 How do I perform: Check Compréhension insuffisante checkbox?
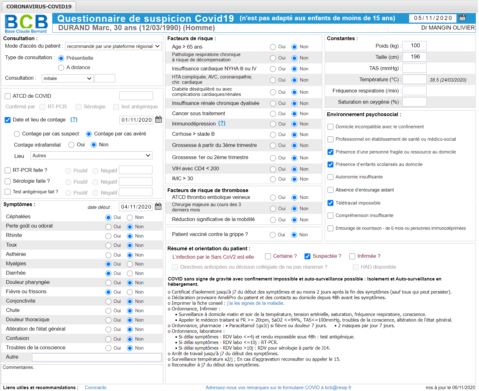click(330, 215)
